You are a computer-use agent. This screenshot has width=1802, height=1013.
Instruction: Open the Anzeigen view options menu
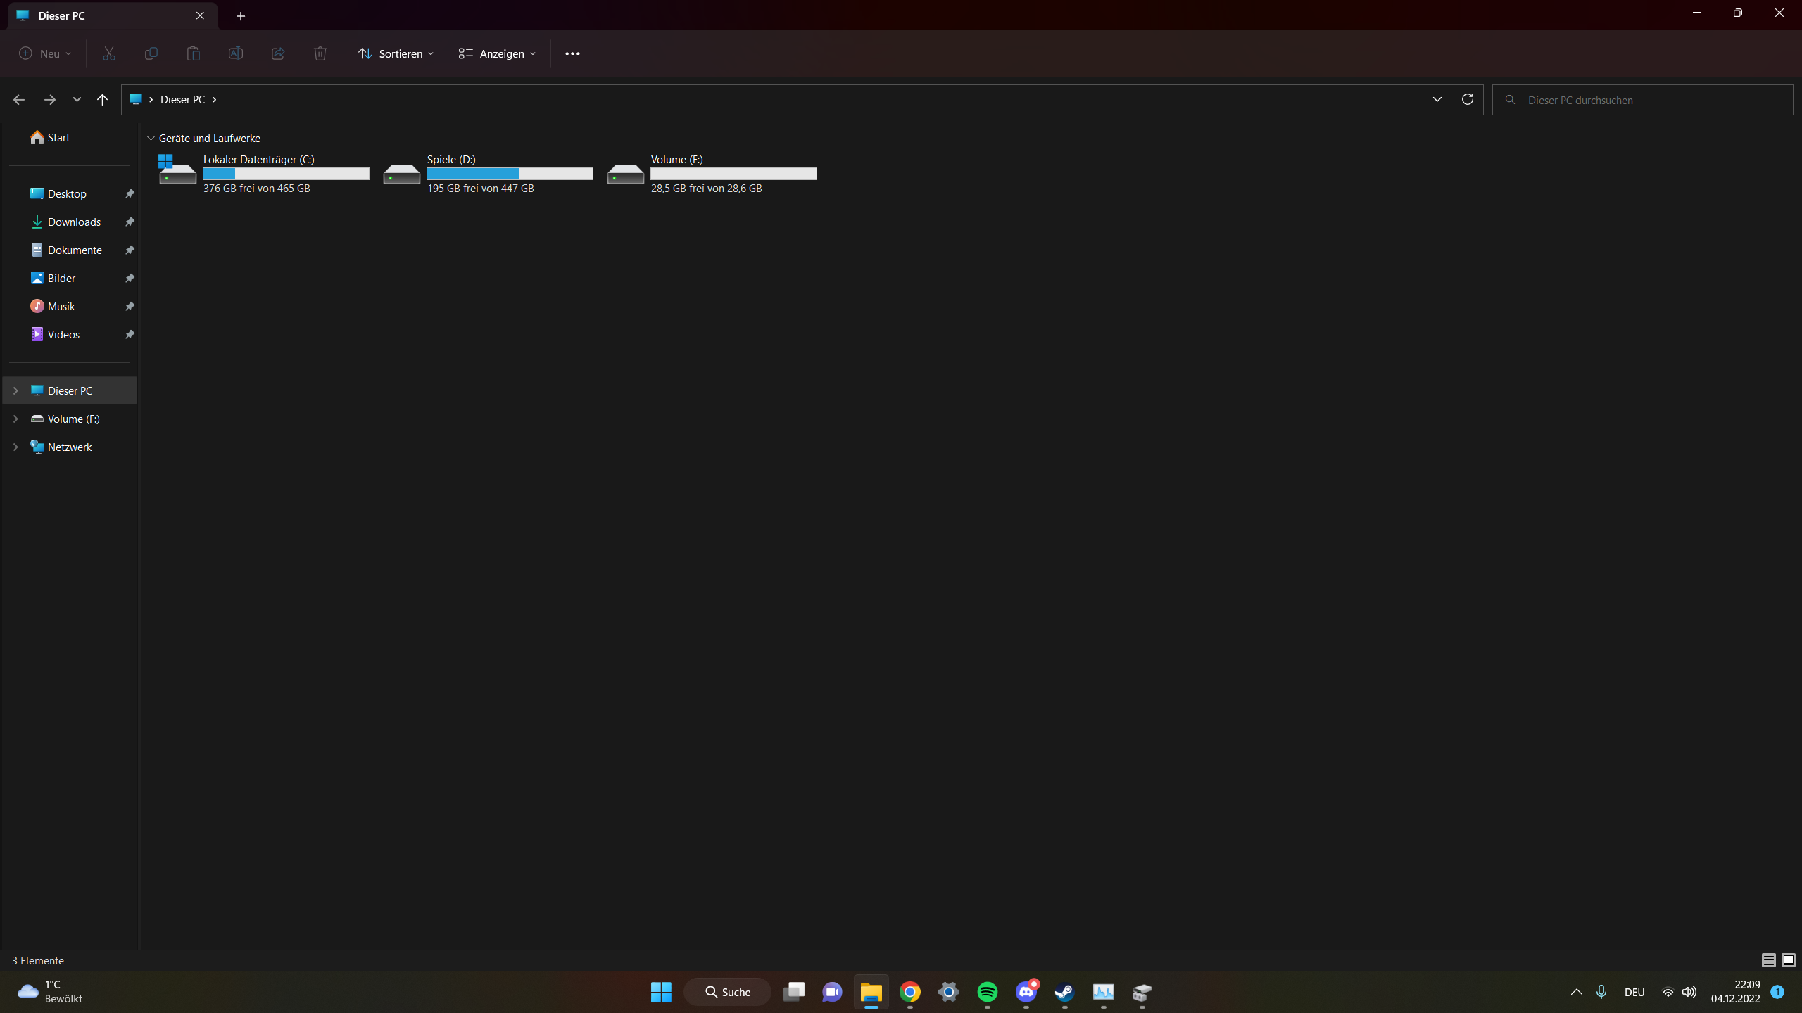[x=497, y=53]
